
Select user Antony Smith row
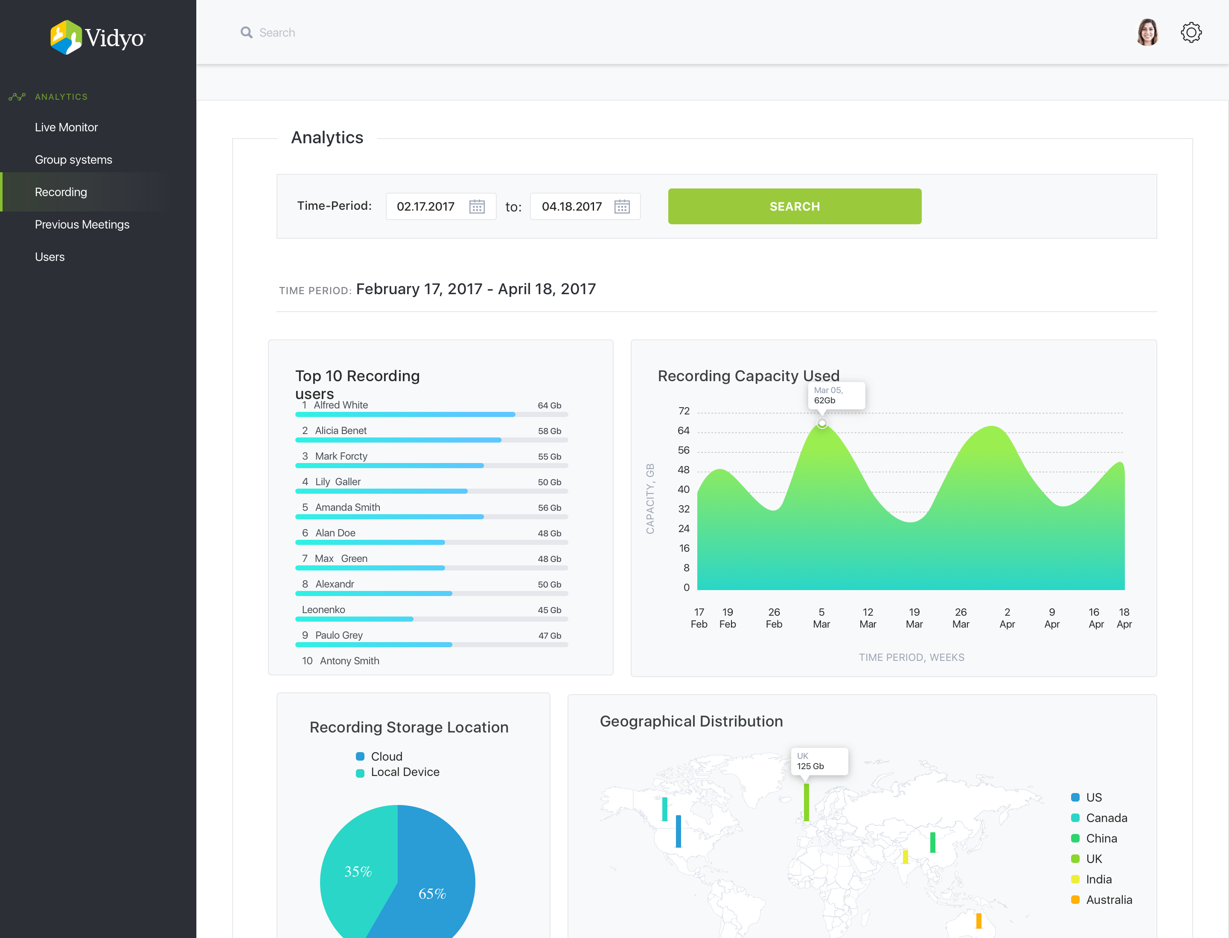(x=341, y=660)
